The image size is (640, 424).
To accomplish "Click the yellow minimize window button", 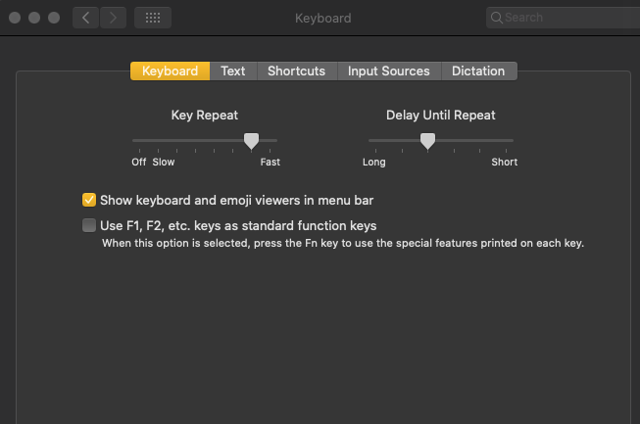I will point(35,18).
